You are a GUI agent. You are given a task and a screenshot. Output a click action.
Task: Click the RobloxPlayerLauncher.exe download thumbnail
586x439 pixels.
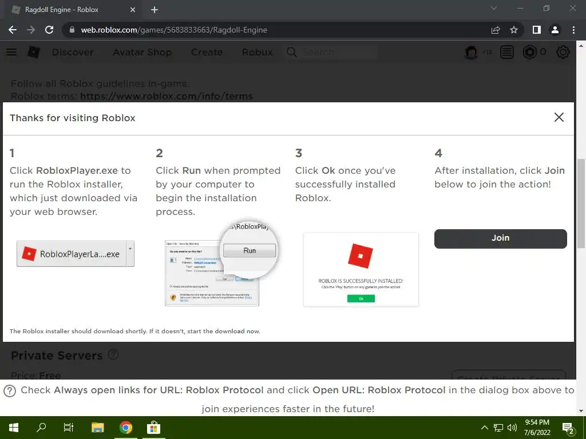(x=75, y=254)
